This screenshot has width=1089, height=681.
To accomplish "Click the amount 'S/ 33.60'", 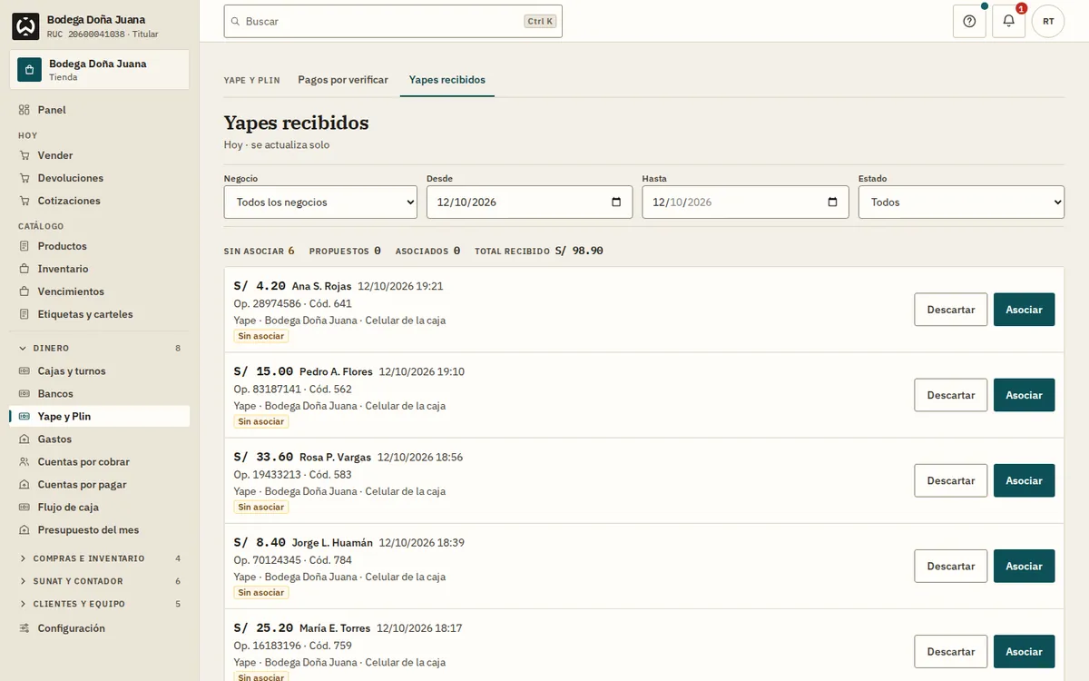I will click(x=263, y=457).
